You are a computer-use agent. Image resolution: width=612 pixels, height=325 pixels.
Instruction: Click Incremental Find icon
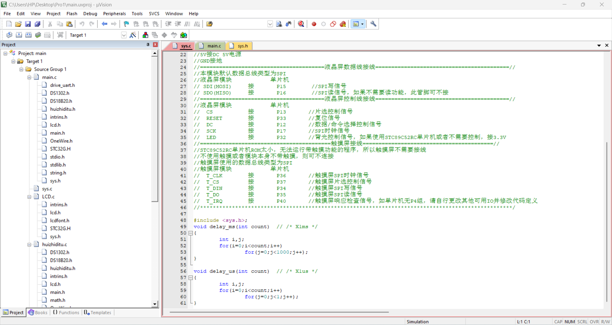click(x=288, y=24)
